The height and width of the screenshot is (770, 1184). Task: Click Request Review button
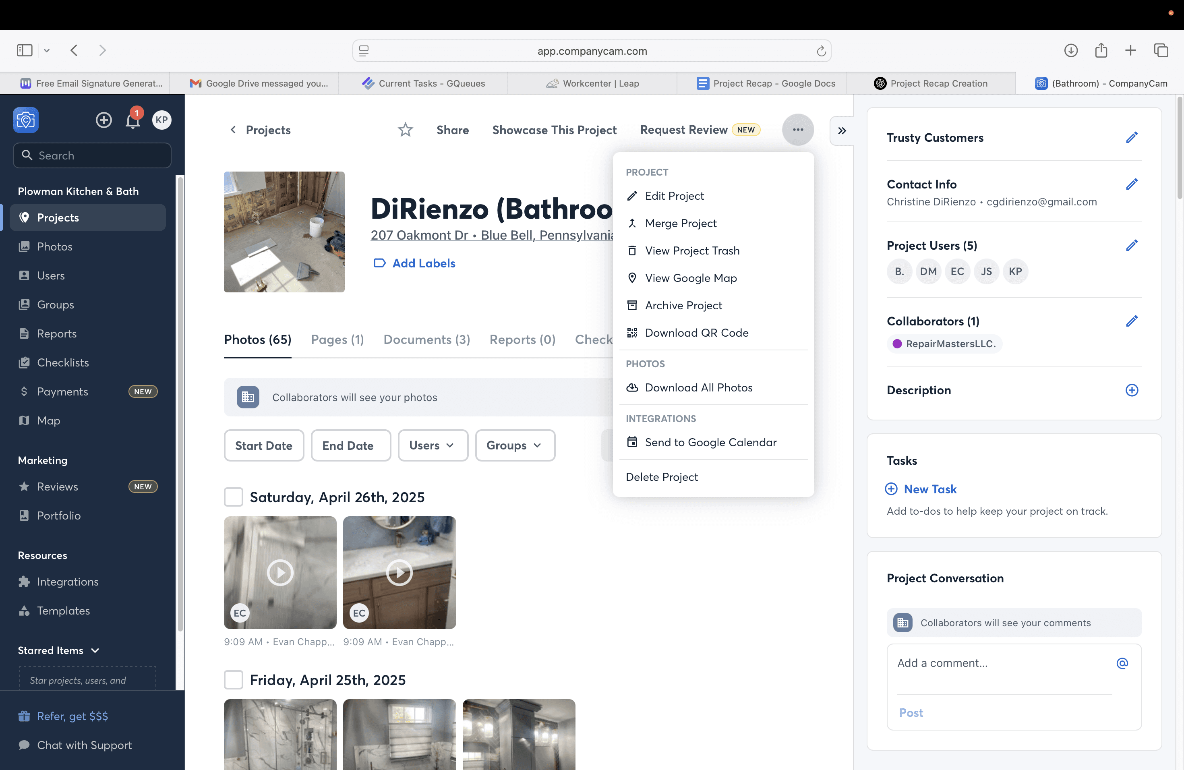[x=700, y=130]
